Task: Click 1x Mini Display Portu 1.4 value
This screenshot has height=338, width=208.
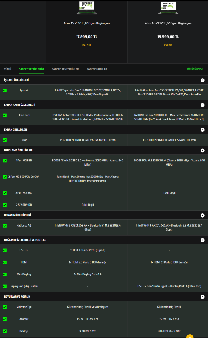Action: tap(88, 274)
